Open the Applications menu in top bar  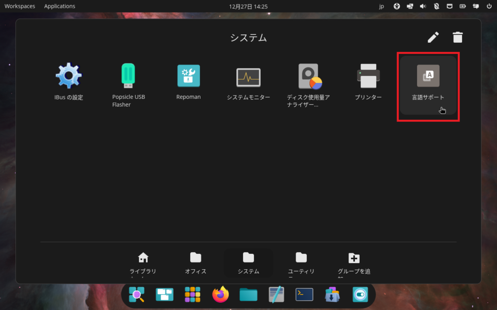point(60,6)
